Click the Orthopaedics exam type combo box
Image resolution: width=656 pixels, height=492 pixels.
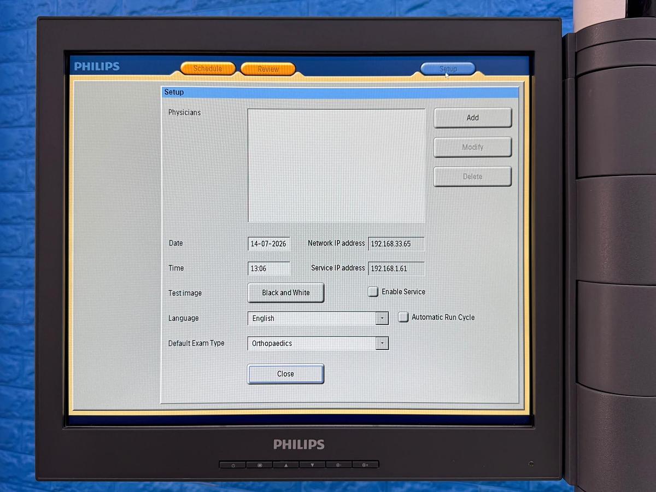coord(318,343)
